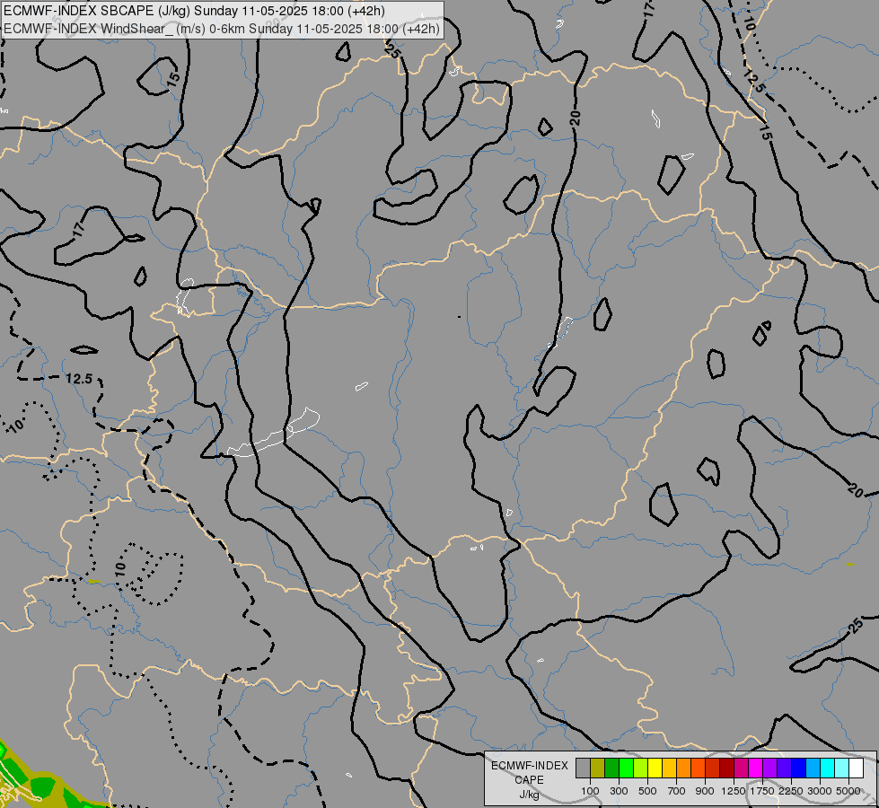Click the 700 legend scale label
Screen dimensions: 879x808
677,791
